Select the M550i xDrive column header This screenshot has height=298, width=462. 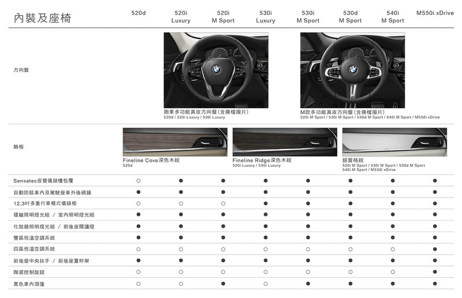(x=435, y=13)
